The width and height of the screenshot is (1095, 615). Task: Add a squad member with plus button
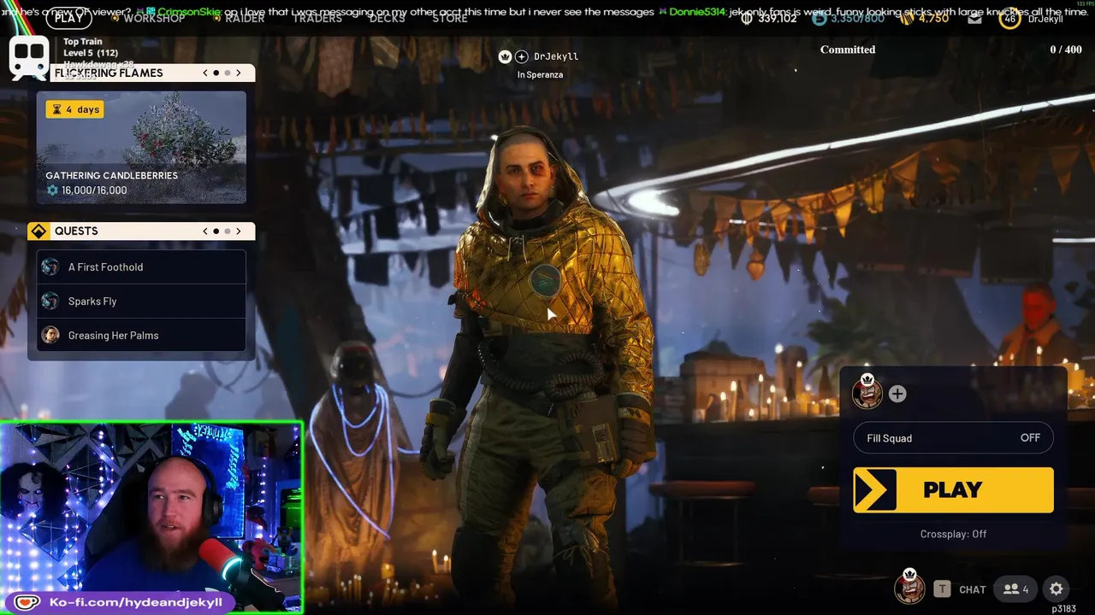click(x=897, y=394)
